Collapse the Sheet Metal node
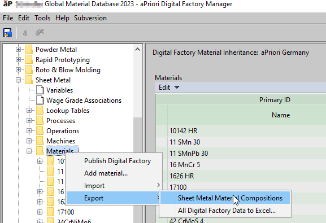 tap(18, 80)
